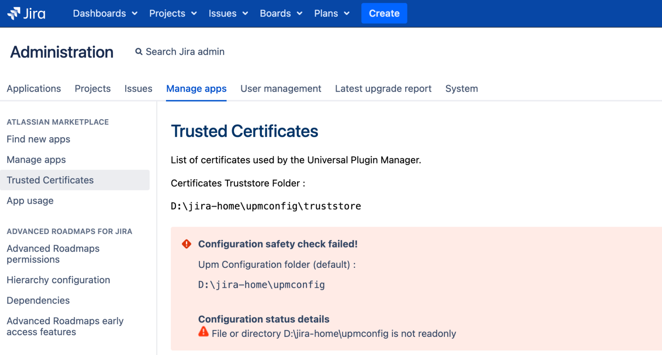Open the Latest upgrade report tab
Viewport: 662px width, 355px height.
tap(383, 89)
